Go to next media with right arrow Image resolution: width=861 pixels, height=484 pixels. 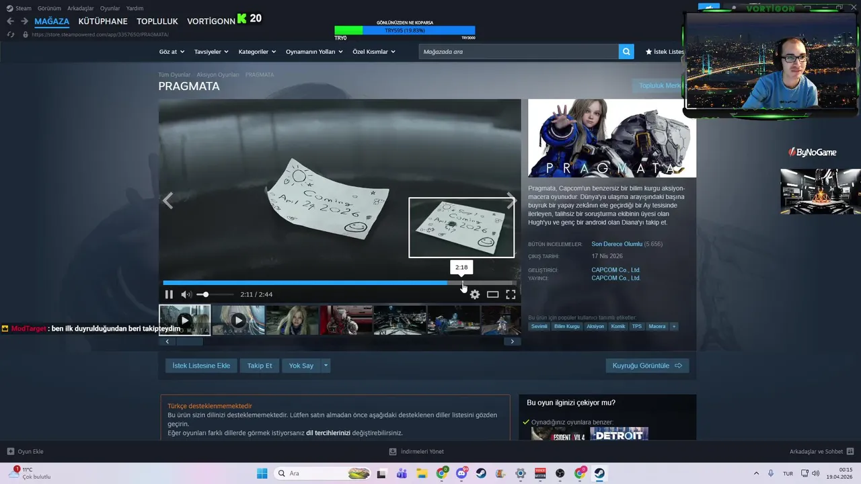(512, 200)
